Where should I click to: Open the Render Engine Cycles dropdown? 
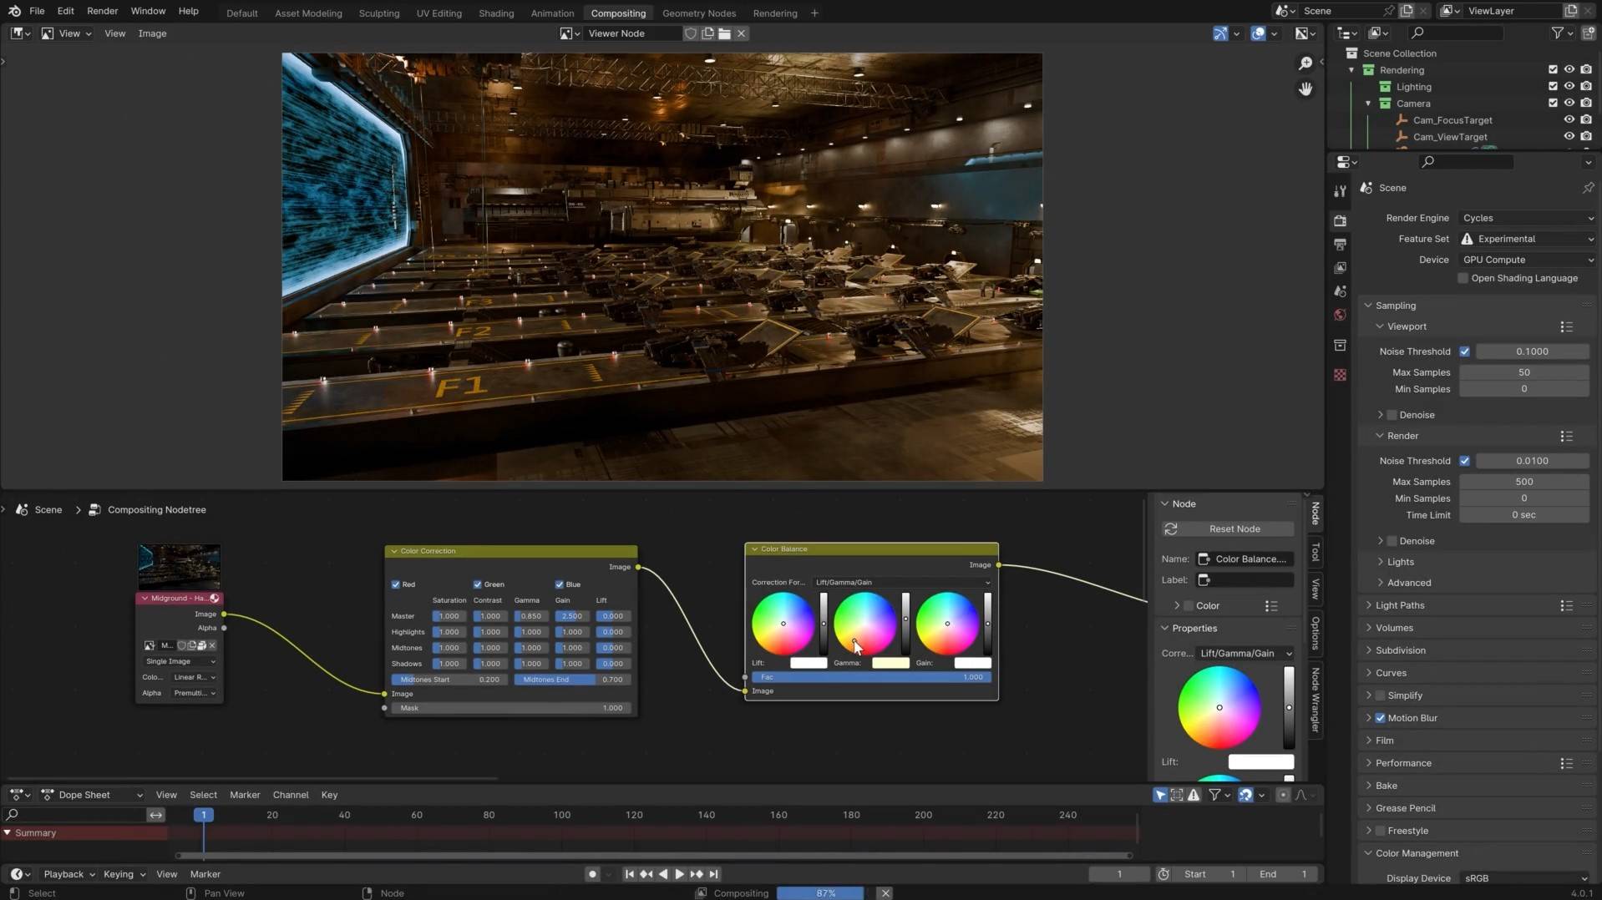coord(1528,218)
